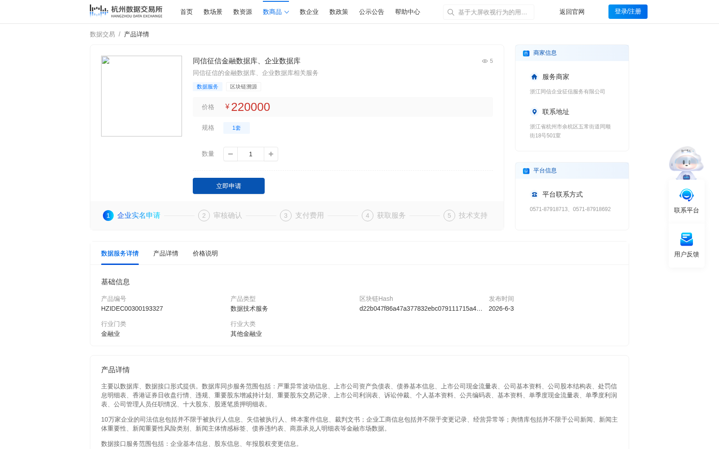Open 公示公告 navigation item
The width and height of the screenshot is (719, 449).
pos(372,12)
